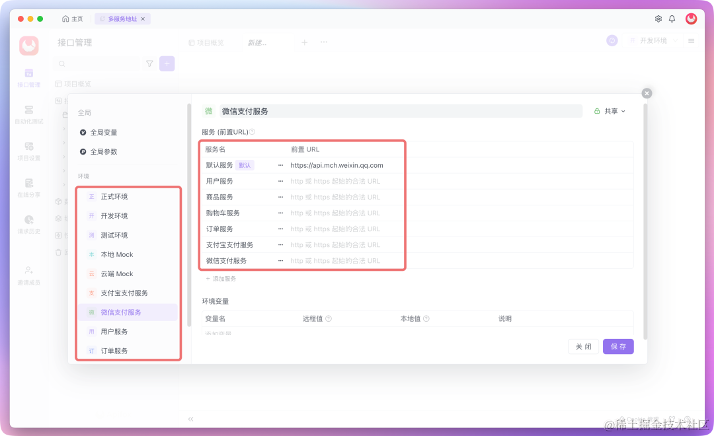Image resolution: width=714 pixels, height=436 pixels.
Task: Open the 开发环境 environment dropdown
Action: [653, 40]
